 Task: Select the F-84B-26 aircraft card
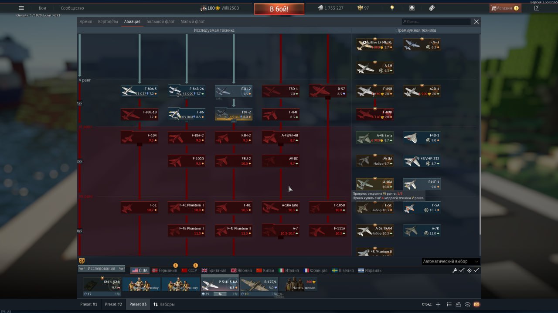coord(187,91)
